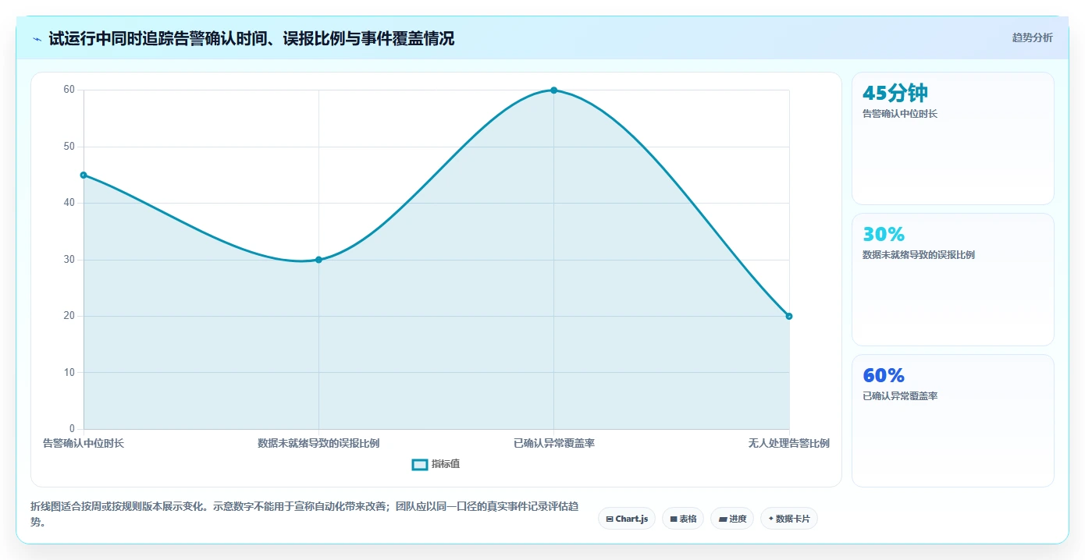Open the 45分钟 metric card
1085x560 pixels.
pos(953,139)
